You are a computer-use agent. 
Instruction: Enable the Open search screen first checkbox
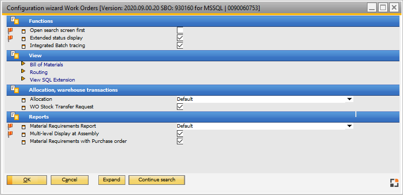tap(180, 30)
